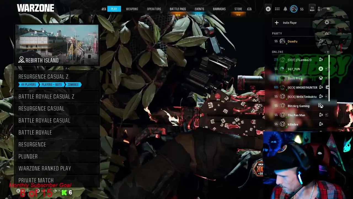Image resolution: width=353 pixels, height=199 pixels.
Task: Click the A Select button prompt
Action: (23, 191)
